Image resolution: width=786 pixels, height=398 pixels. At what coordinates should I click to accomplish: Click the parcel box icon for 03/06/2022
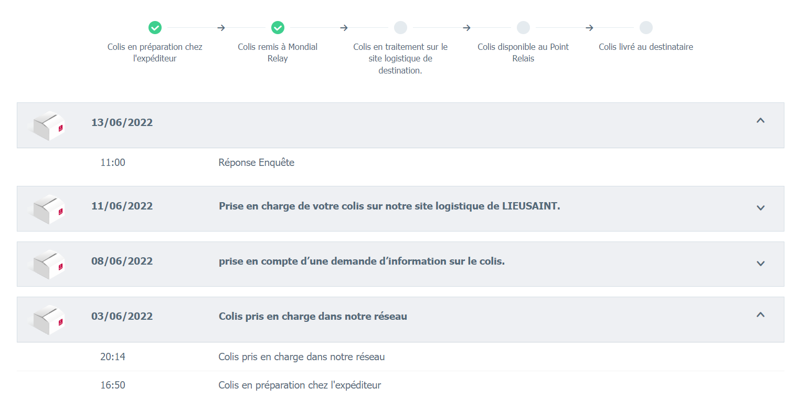pos(48,319)
